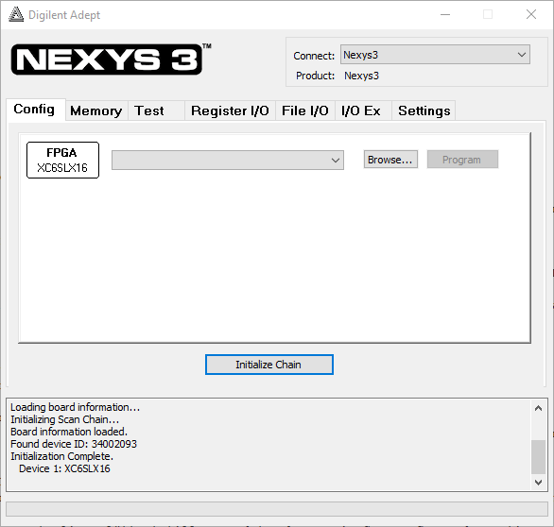Click the Digilent Adept title bar logo icon
The width and height of the screenshot is (554, 527).
[x=16, y=14]
